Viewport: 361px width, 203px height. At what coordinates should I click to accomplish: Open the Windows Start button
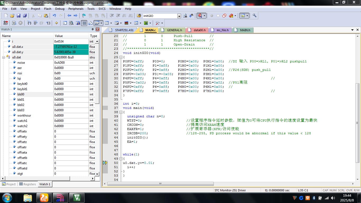click(x=7, y=197)
